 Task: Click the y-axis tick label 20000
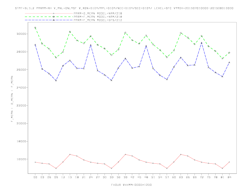(21, 123)
